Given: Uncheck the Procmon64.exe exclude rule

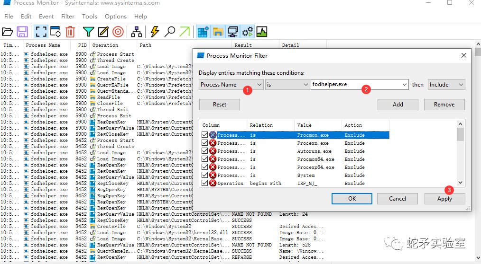Looking at the screenshot, I should (204, 159).
